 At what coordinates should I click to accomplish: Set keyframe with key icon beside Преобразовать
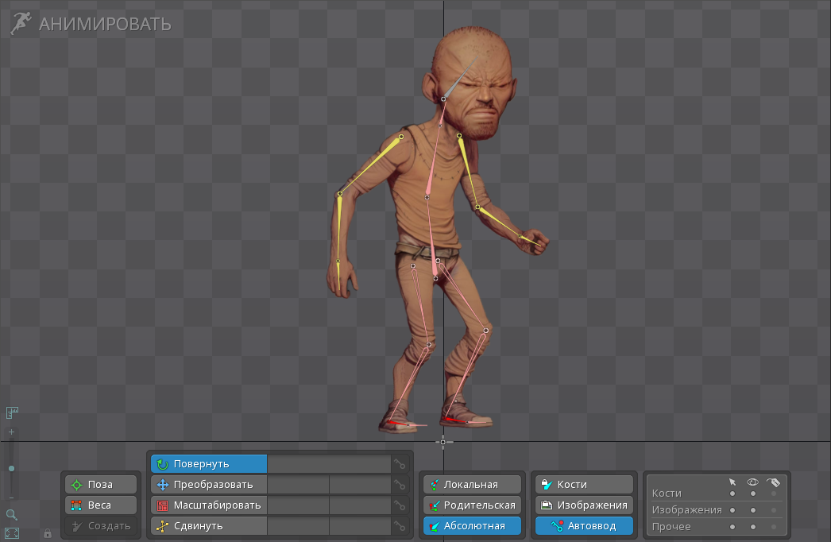(400, 485)
